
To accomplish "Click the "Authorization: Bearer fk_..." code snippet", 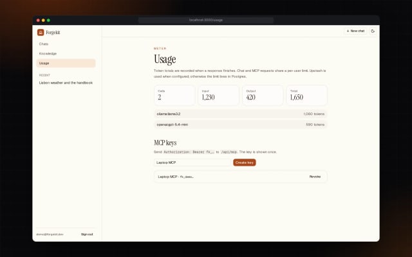I will (x=189, y=152).
